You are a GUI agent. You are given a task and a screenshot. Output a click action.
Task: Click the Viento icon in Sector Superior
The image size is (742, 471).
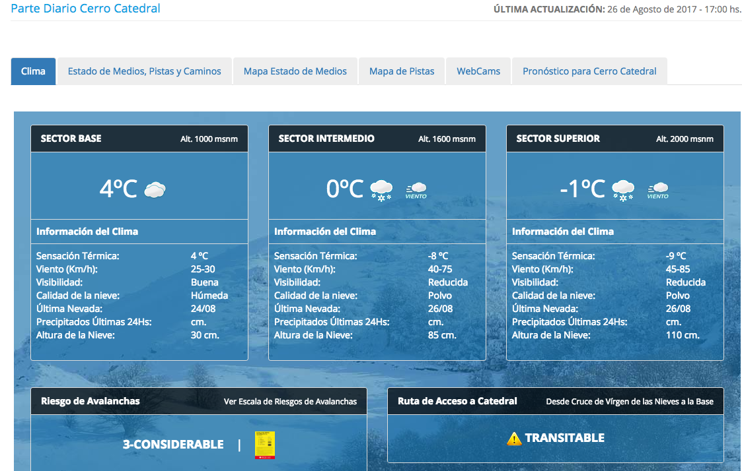[x=658, y=191]
